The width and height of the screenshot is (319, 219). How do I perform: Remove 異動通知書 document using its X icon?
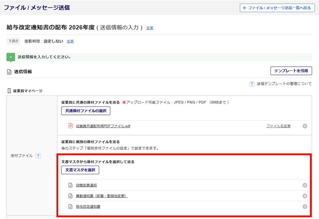305,196
